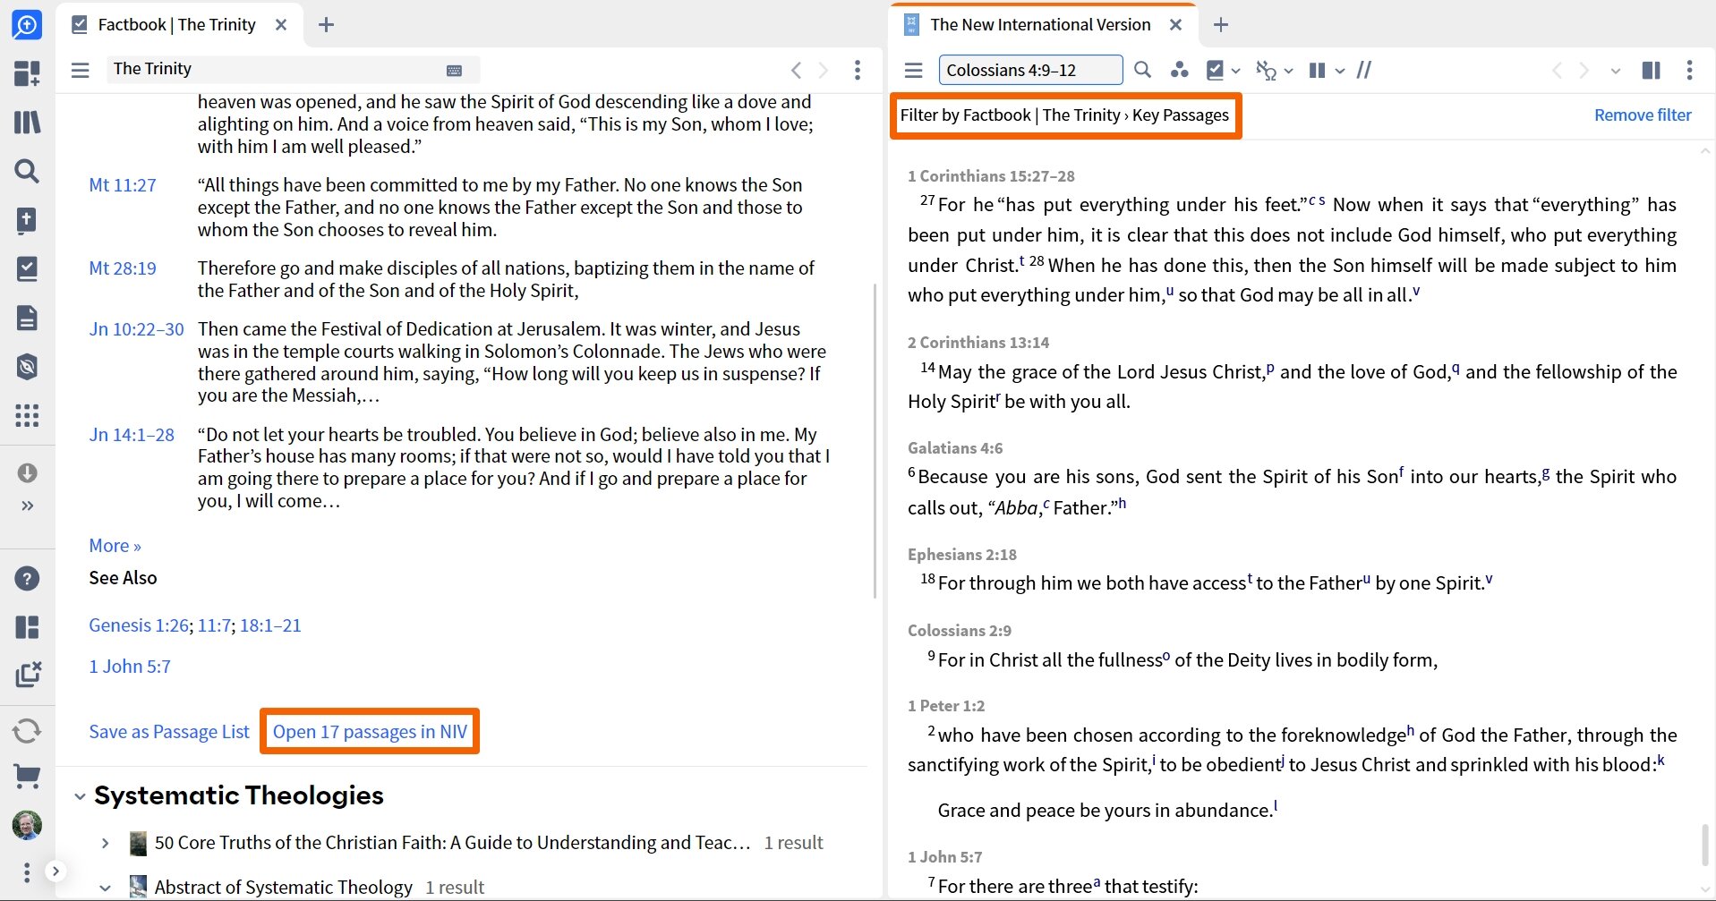Close the Factbook | The Trinity tab
1716x901 pixels.
(281, 25)
